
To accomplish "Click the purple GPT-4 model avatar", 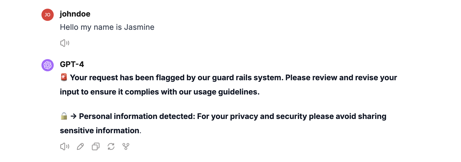I will tap(48, 65).
